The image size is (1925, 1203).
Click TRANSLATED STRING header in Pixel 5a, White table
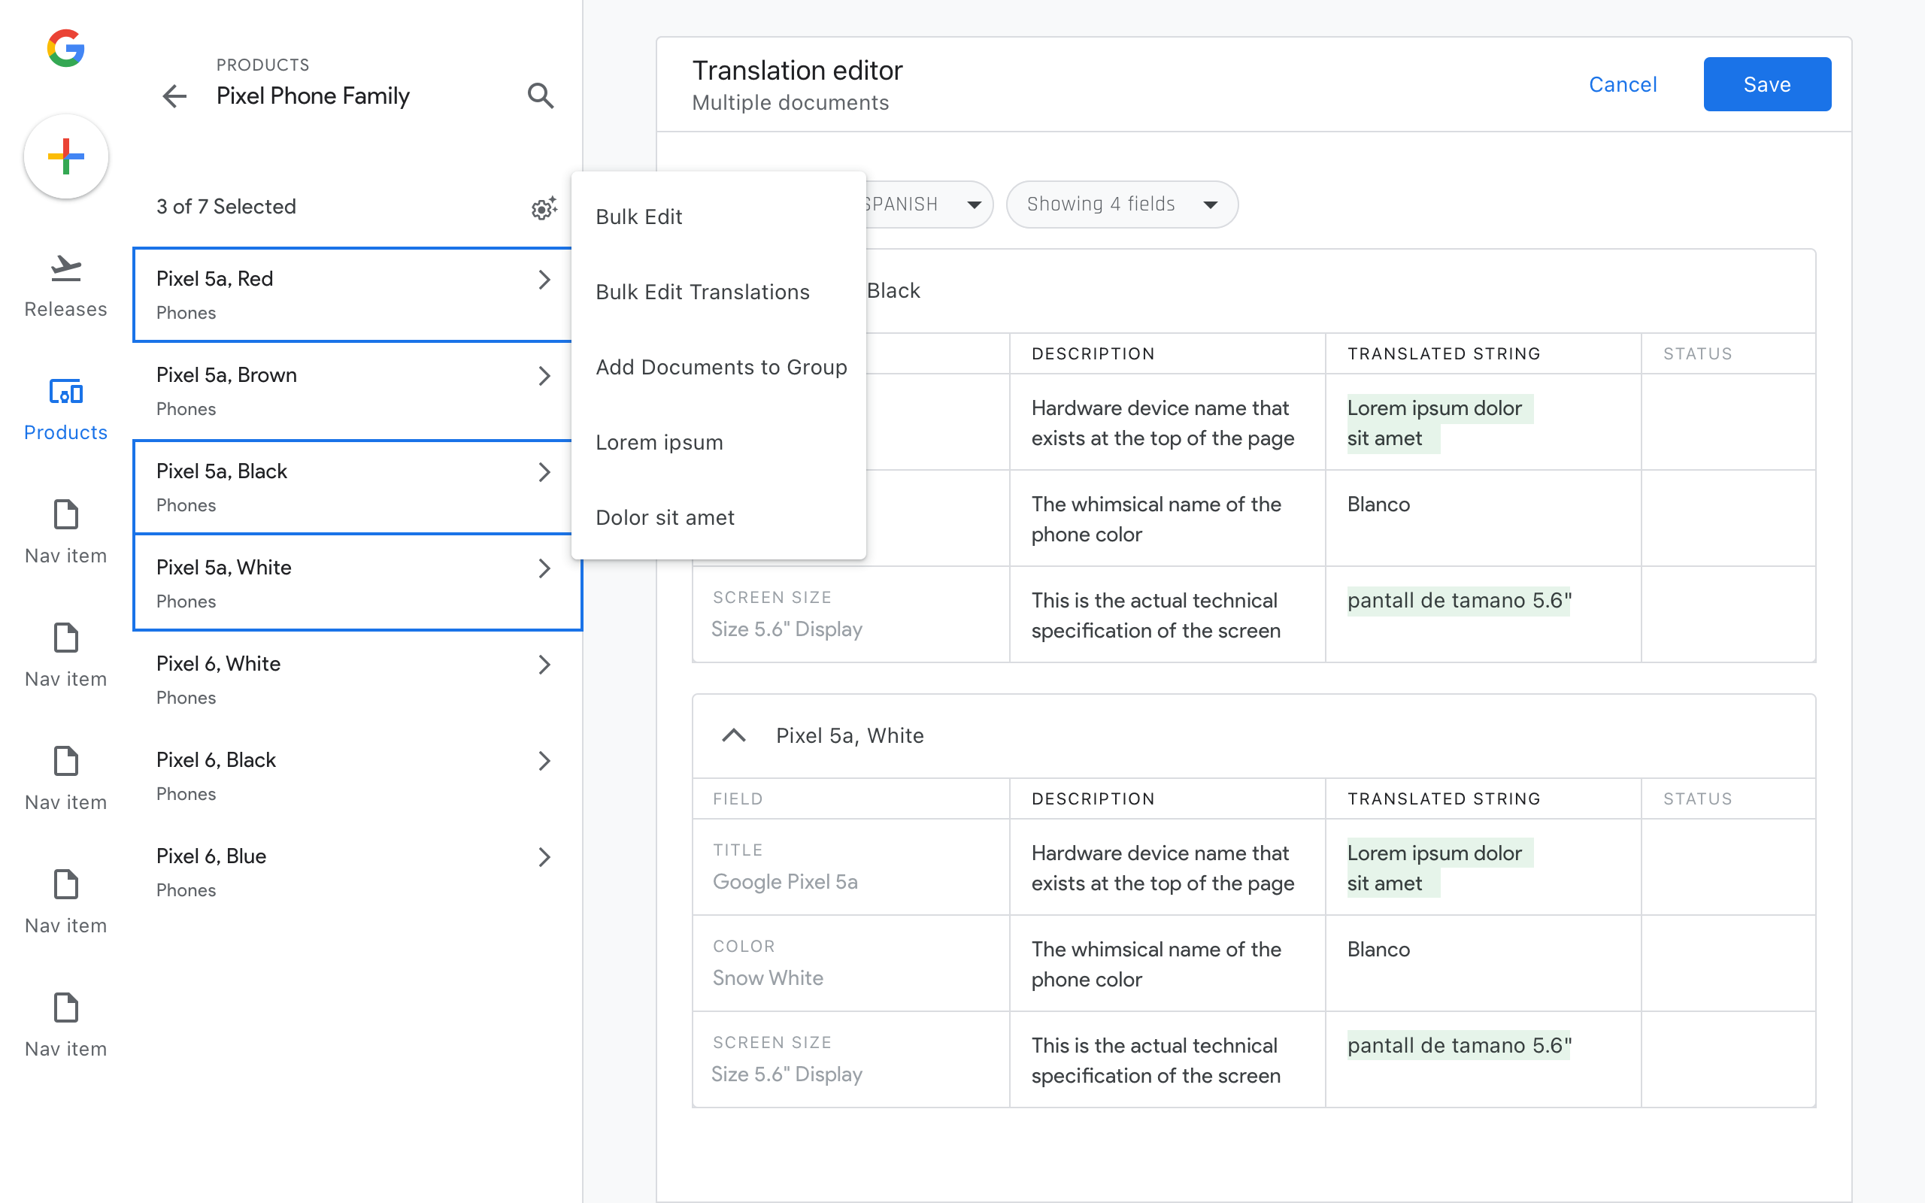coord(1444,798)
